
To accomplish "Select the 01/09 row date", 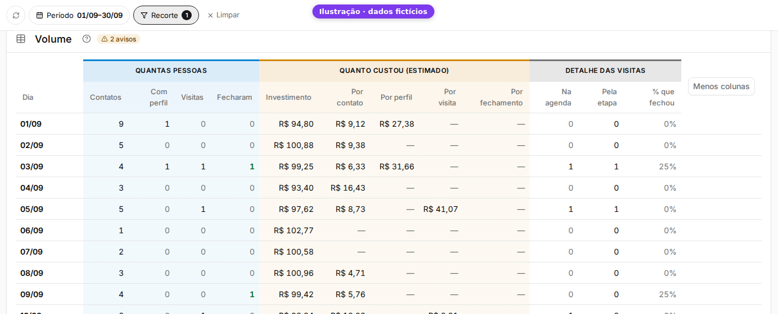I will click(x=31, y=124).
